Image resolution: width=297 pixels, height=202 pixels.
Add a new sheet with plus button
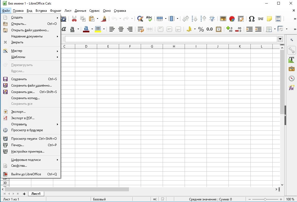(x=24, y=194)
